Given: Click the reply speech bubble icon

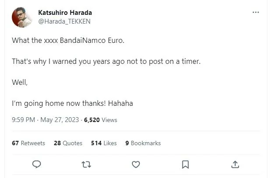Looking at the screenshot, I should pyautogui.click(x=37, y=164).
